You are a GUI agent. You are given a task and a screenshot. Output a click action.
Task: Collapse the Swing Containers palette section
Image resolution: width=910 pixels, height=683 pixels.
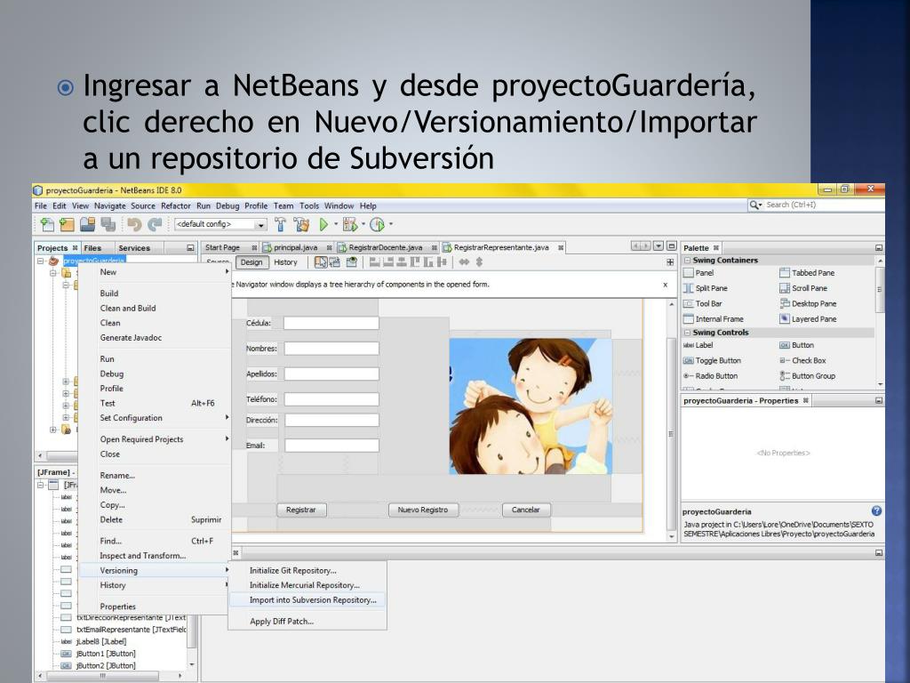[x=688, y=261]
